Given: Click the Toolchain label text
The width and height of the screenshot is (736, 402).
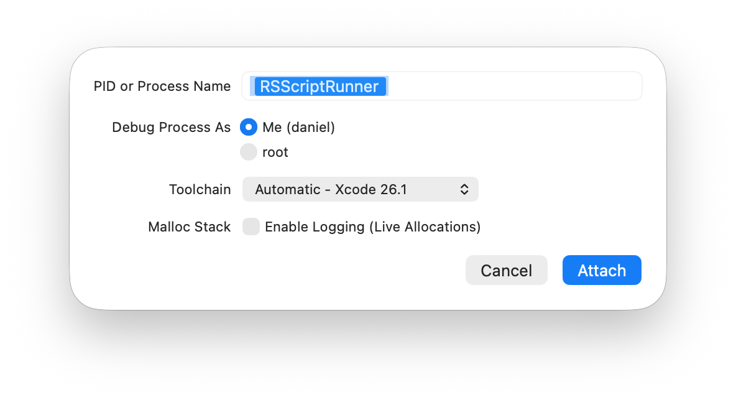Looking at the screenshot, I should point(200,189).
